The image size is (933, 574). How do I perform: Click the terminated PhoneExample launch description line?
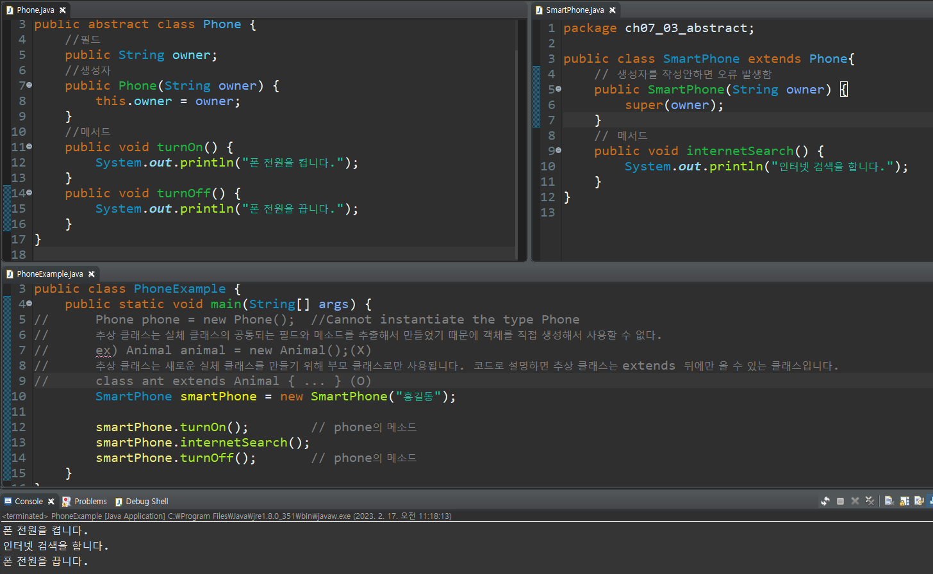[227, 516]
